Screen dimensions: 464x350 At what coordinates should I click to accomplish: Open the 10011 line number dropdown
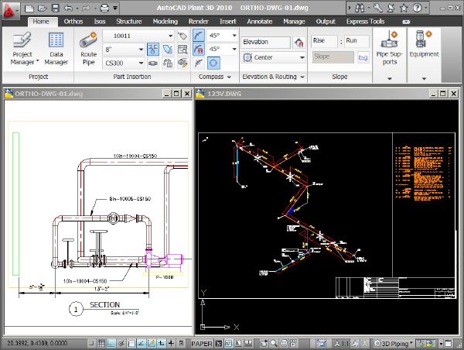click(x=170, y=36)
